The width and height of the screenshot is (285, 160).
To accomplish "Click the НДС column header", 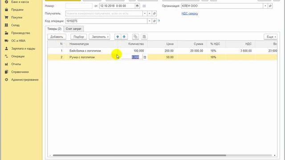I will 240,44.
